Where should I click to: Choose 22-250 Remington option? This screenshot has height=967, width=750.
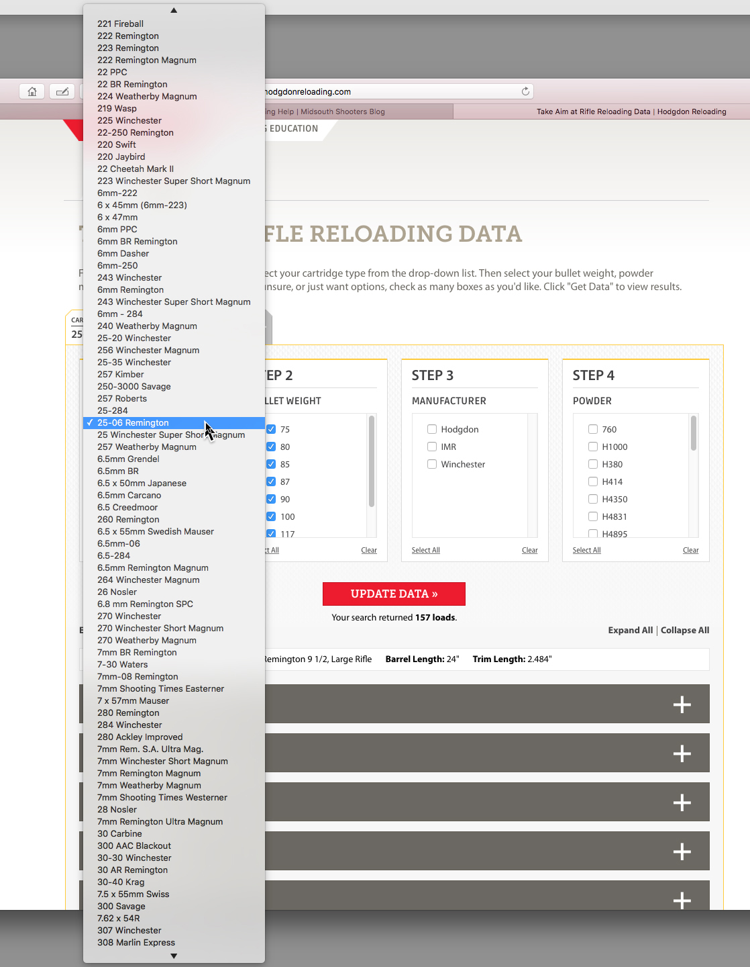pyautogui.click(x=174, y=133)
